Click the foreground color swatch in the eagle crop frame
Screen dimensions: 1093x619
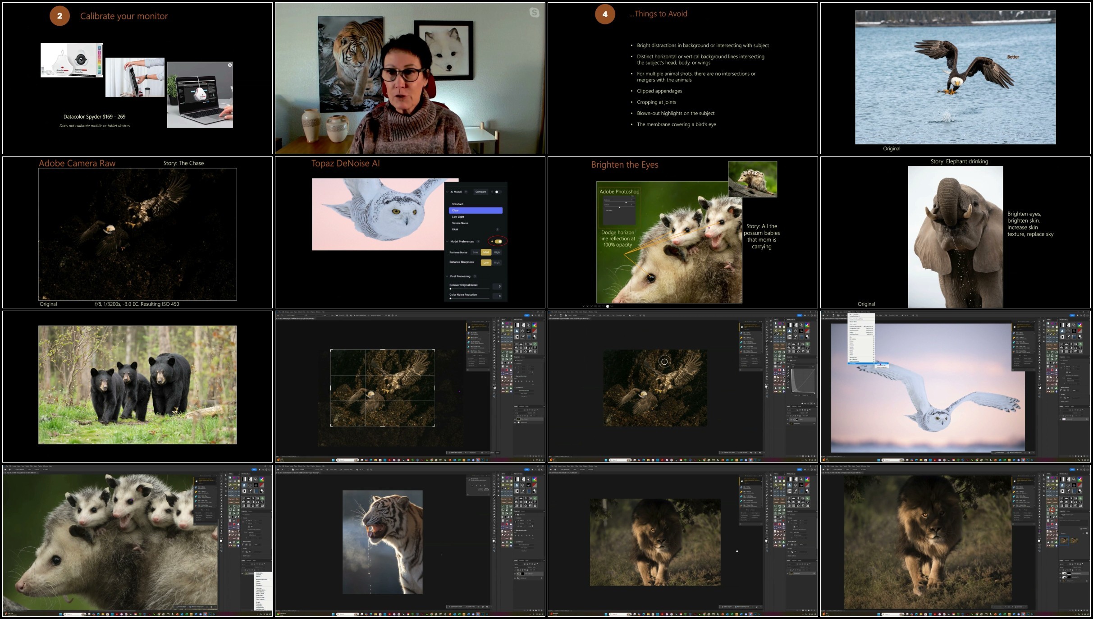coord(494,387)
